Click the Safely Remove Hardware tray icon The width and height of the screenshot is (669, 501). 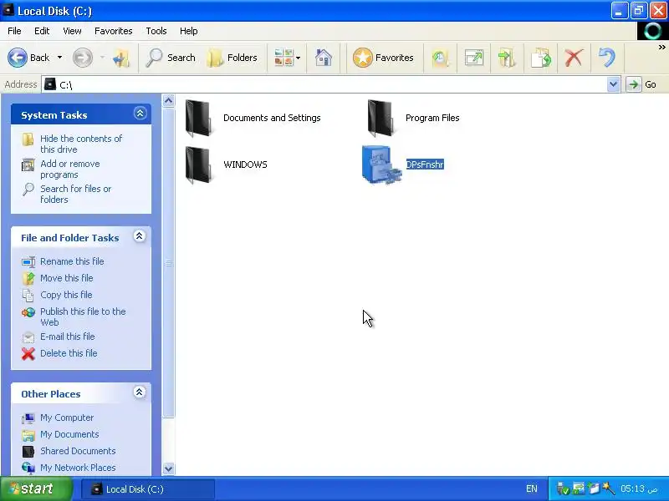click(x=563, y=489)
